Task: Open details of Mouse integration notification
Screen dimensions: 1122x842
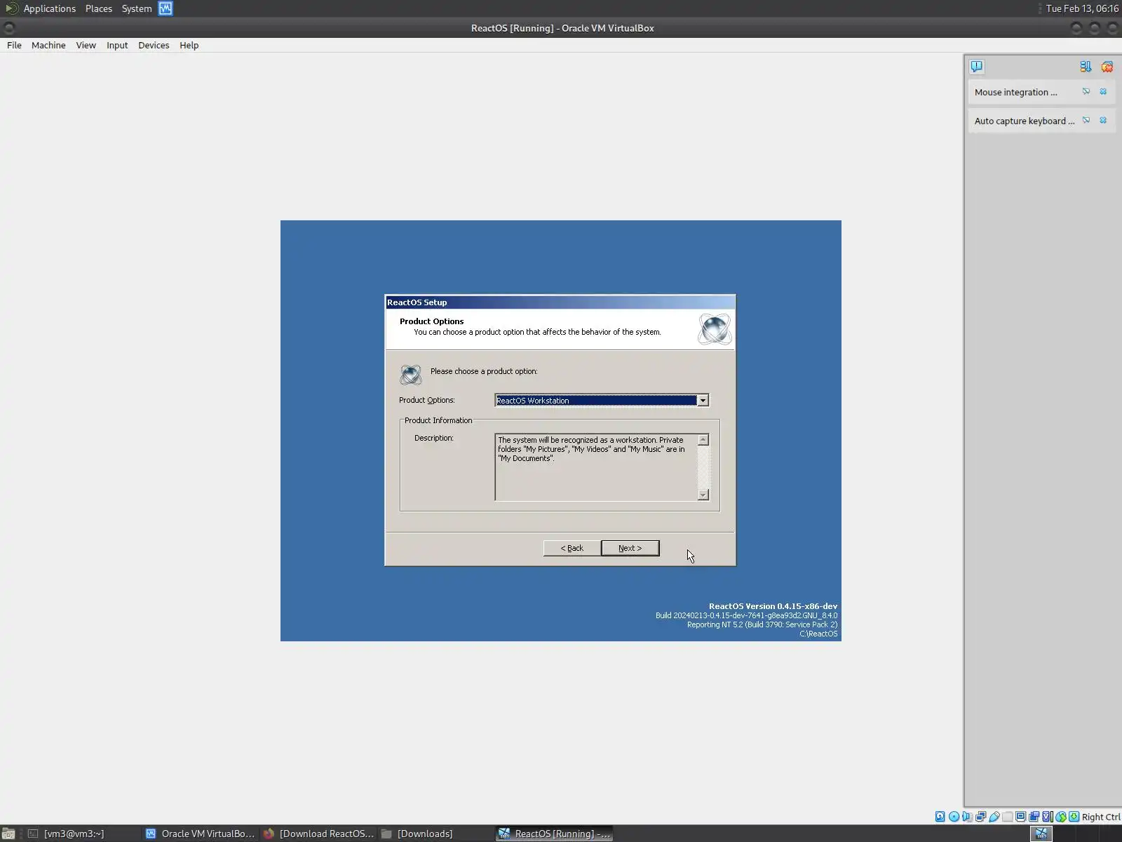Action: 1086,92
